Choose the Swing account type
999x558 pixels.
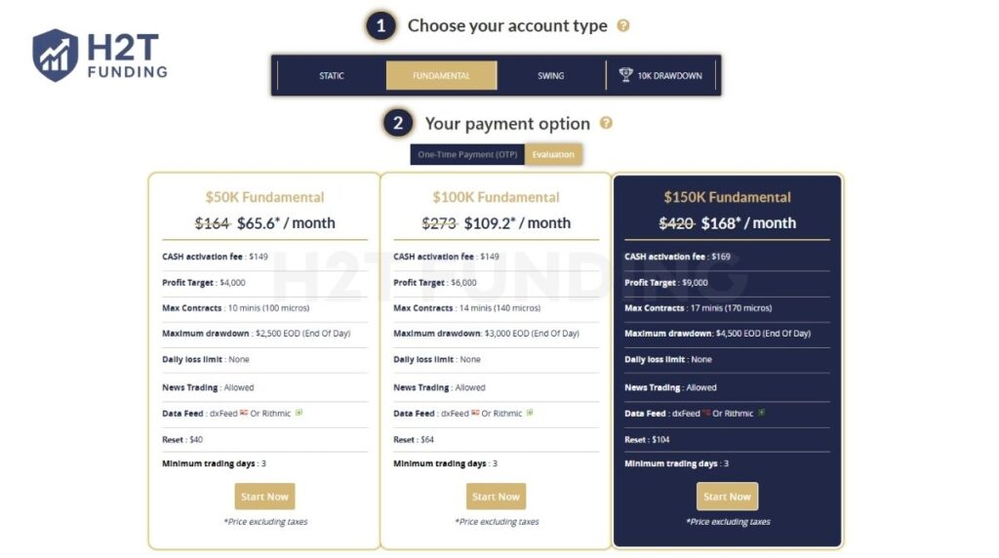[550, 76]
